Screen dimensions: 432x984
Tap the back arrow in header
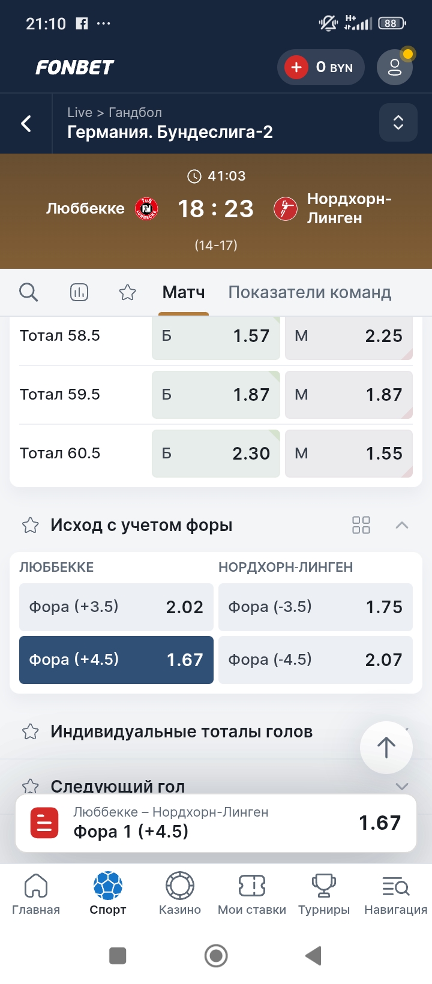[x=26, y=124]
